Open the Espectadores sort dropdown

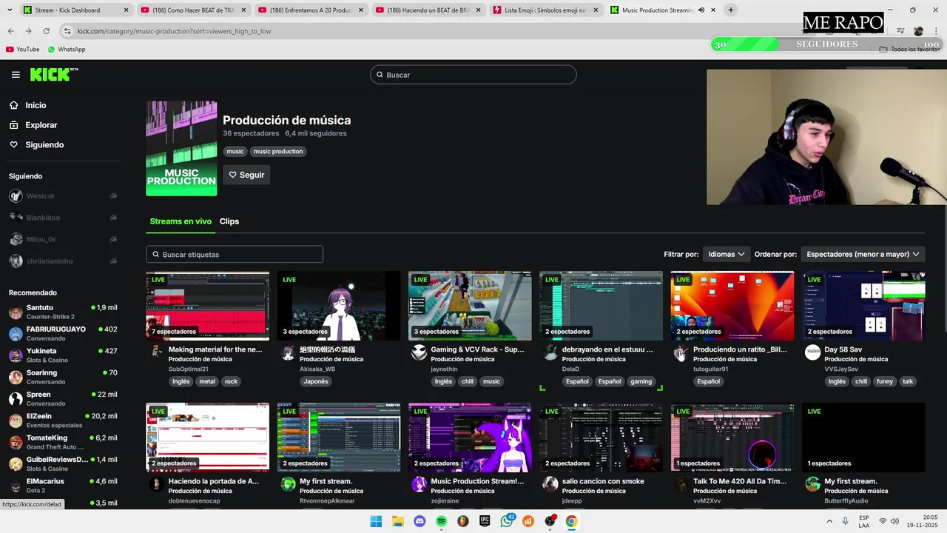coord(863,254)
